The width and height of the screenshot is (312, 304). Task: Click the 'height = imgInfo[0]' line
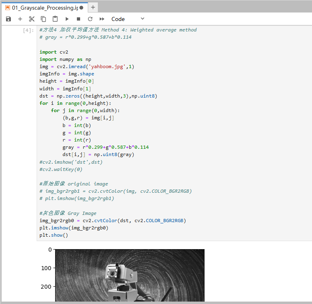pos(67,81)
